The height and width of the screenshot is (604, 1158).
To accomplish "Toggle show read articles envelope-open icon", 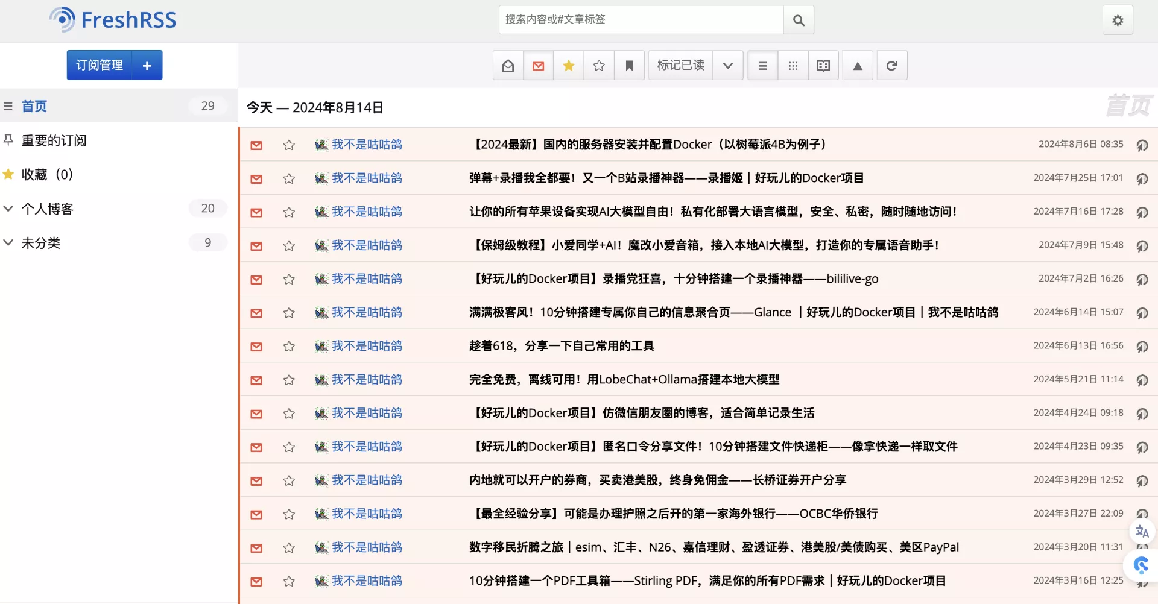I will pos(508,66).
